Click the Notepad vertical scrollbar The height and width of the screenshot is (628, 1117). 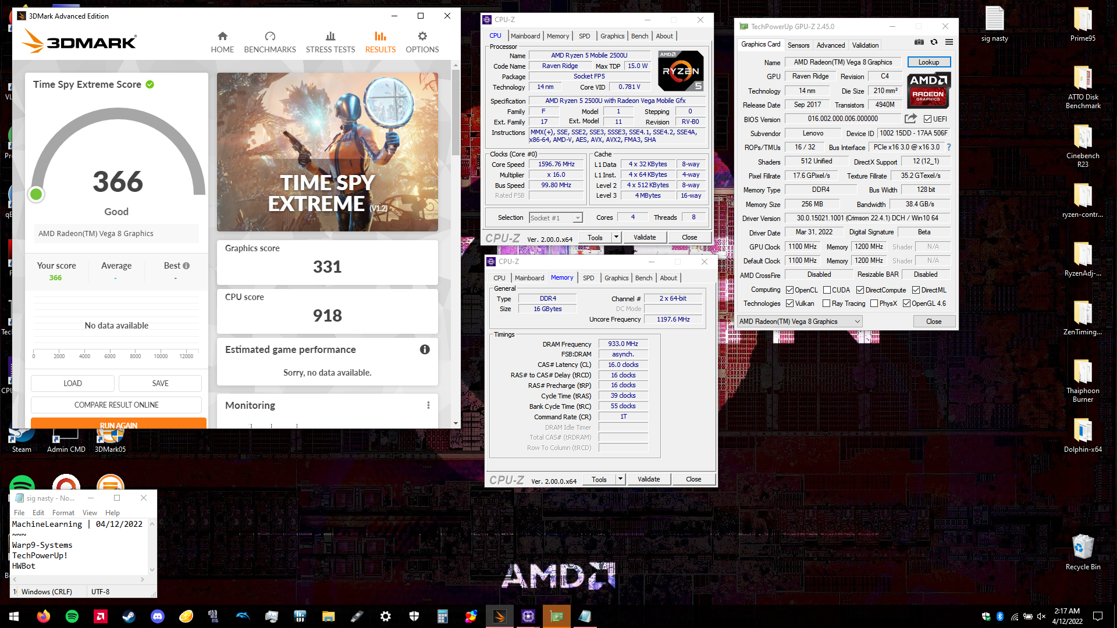152,547
